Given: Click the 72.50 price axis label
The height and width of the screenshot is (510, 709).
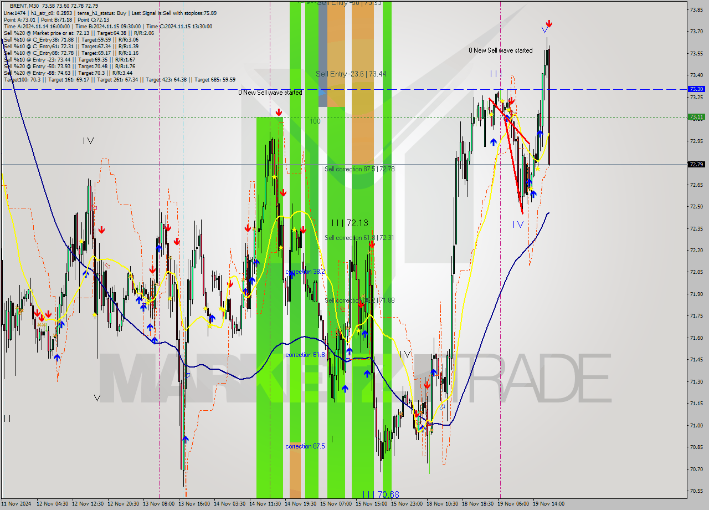Looking at the screenshot, I should click(696, 206).
